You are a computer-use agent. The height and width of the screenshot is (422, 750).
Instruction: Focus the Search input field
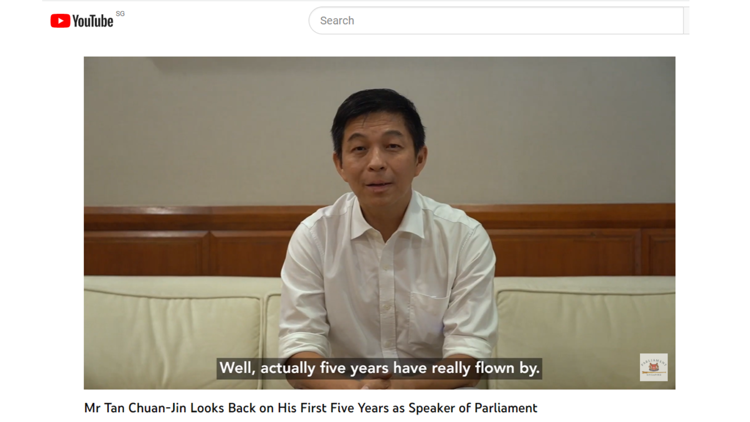coord(496,20)
